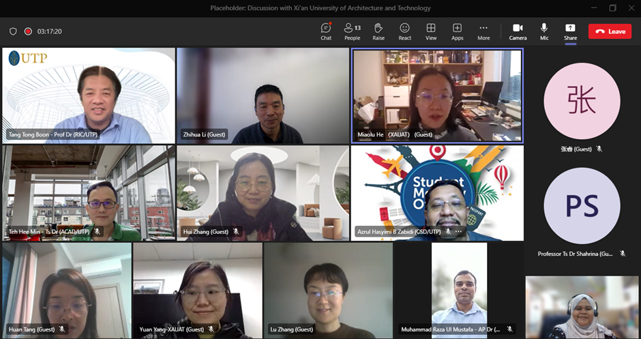This screenshot has width=641, height=339.
Task: Click the 张 guest avatar circle
Action: point(582,101)
